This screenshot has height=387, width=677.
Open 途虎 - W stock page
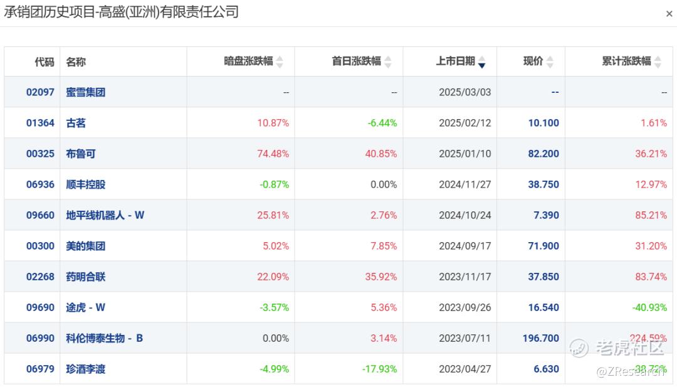(x=85, y=307)
